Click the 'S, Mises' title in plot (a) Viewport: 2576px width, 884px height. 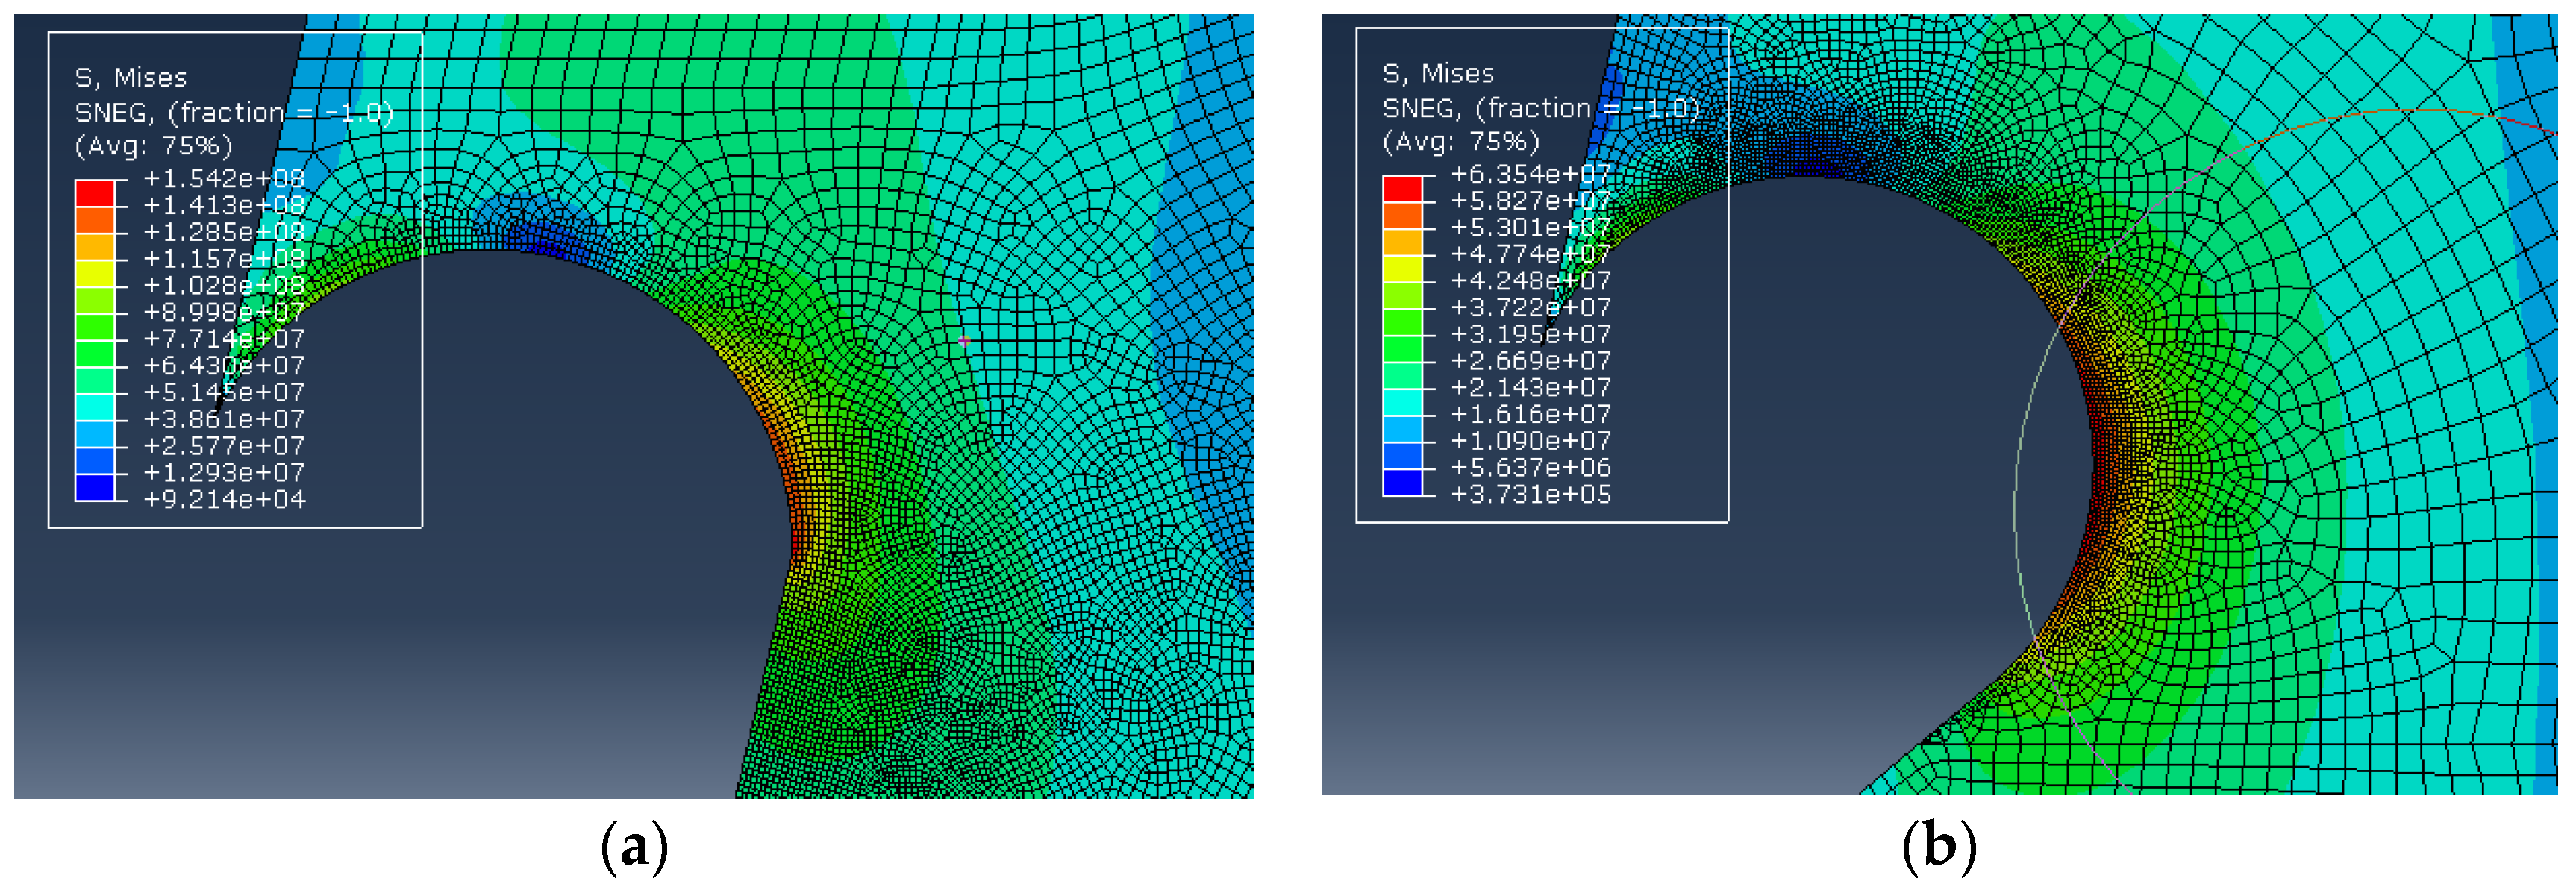pos(131,78)
